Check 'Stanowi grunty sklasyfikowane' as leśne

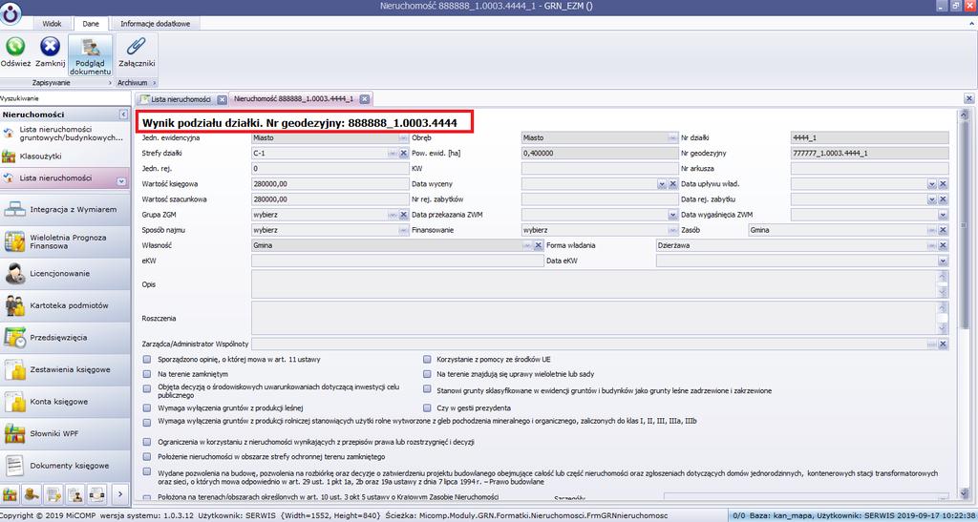[427, 389]
